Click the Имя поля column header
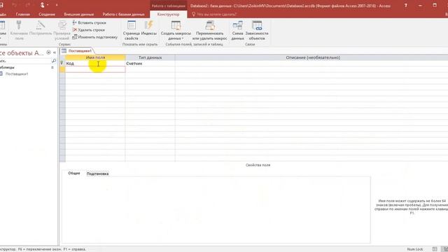448x252 pixels. (x=95, y=57)
